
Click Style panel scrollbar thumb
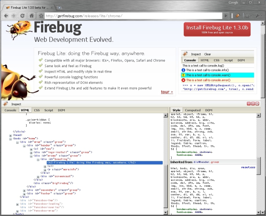coord(259,166)
